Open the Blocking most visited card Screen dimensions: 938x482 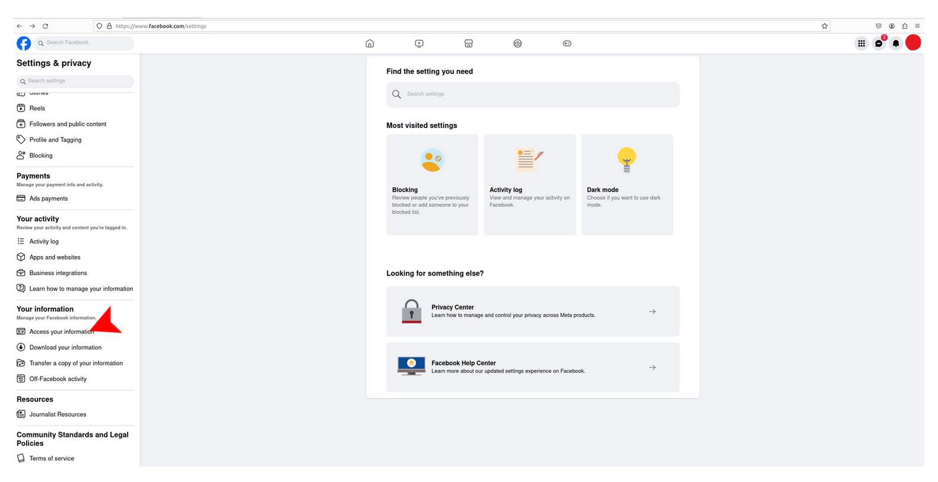click(x=432, y=185)
